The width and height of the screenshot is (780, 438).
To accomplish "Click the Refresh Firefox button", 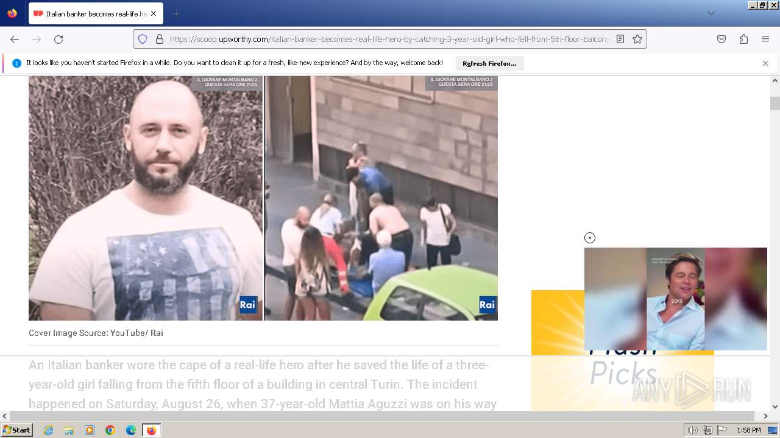I will click(x=489, y=63).
